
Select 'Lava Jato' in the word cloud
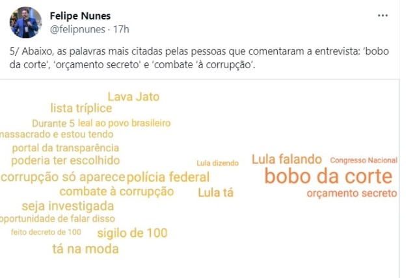133,97
